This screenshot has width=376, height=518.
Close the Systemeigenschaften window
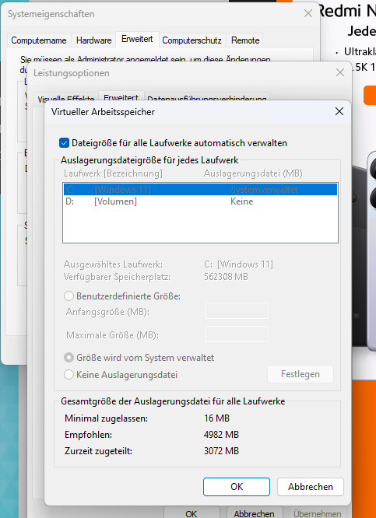coord(308,13)
